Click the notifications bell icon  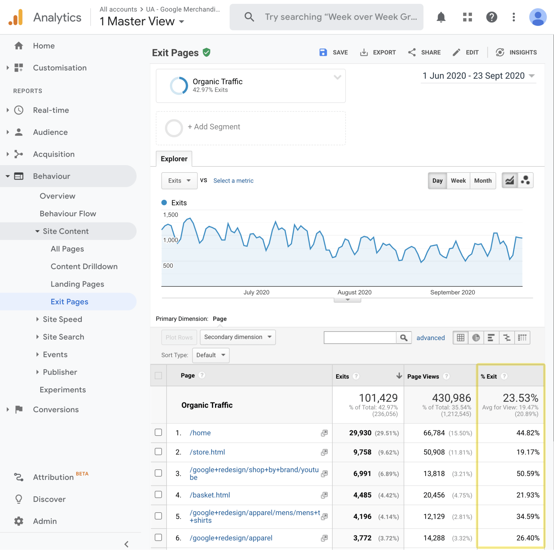(x=441, y=17)
